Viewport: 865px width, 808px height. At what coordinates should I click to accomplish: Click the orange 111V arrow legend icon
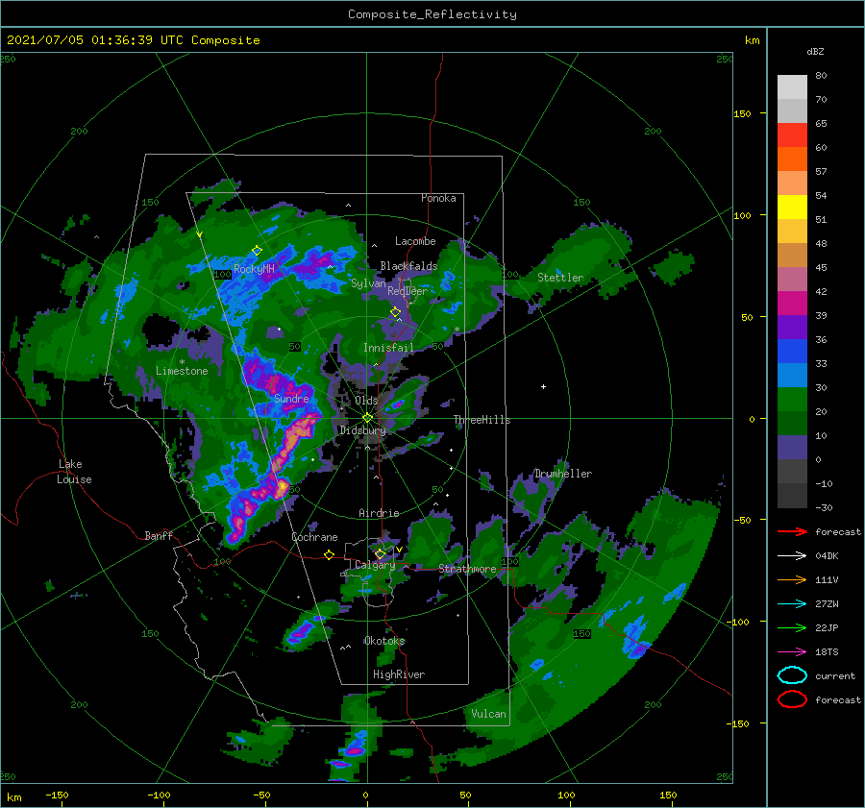pyautogui.click(x=792, y=579)
